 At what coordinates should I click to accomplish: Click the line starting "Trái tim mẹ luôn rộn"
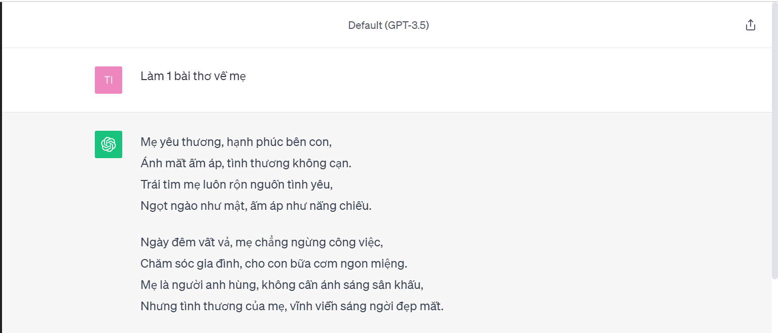tap(237, 184)
